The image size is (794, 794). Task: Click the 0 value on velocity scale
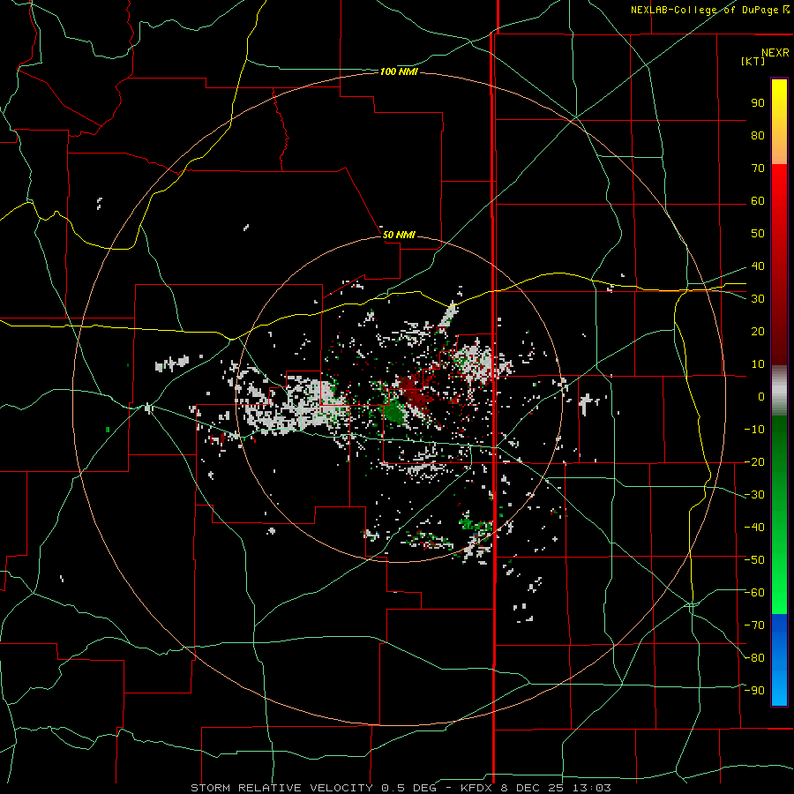(x=761, y=397)
